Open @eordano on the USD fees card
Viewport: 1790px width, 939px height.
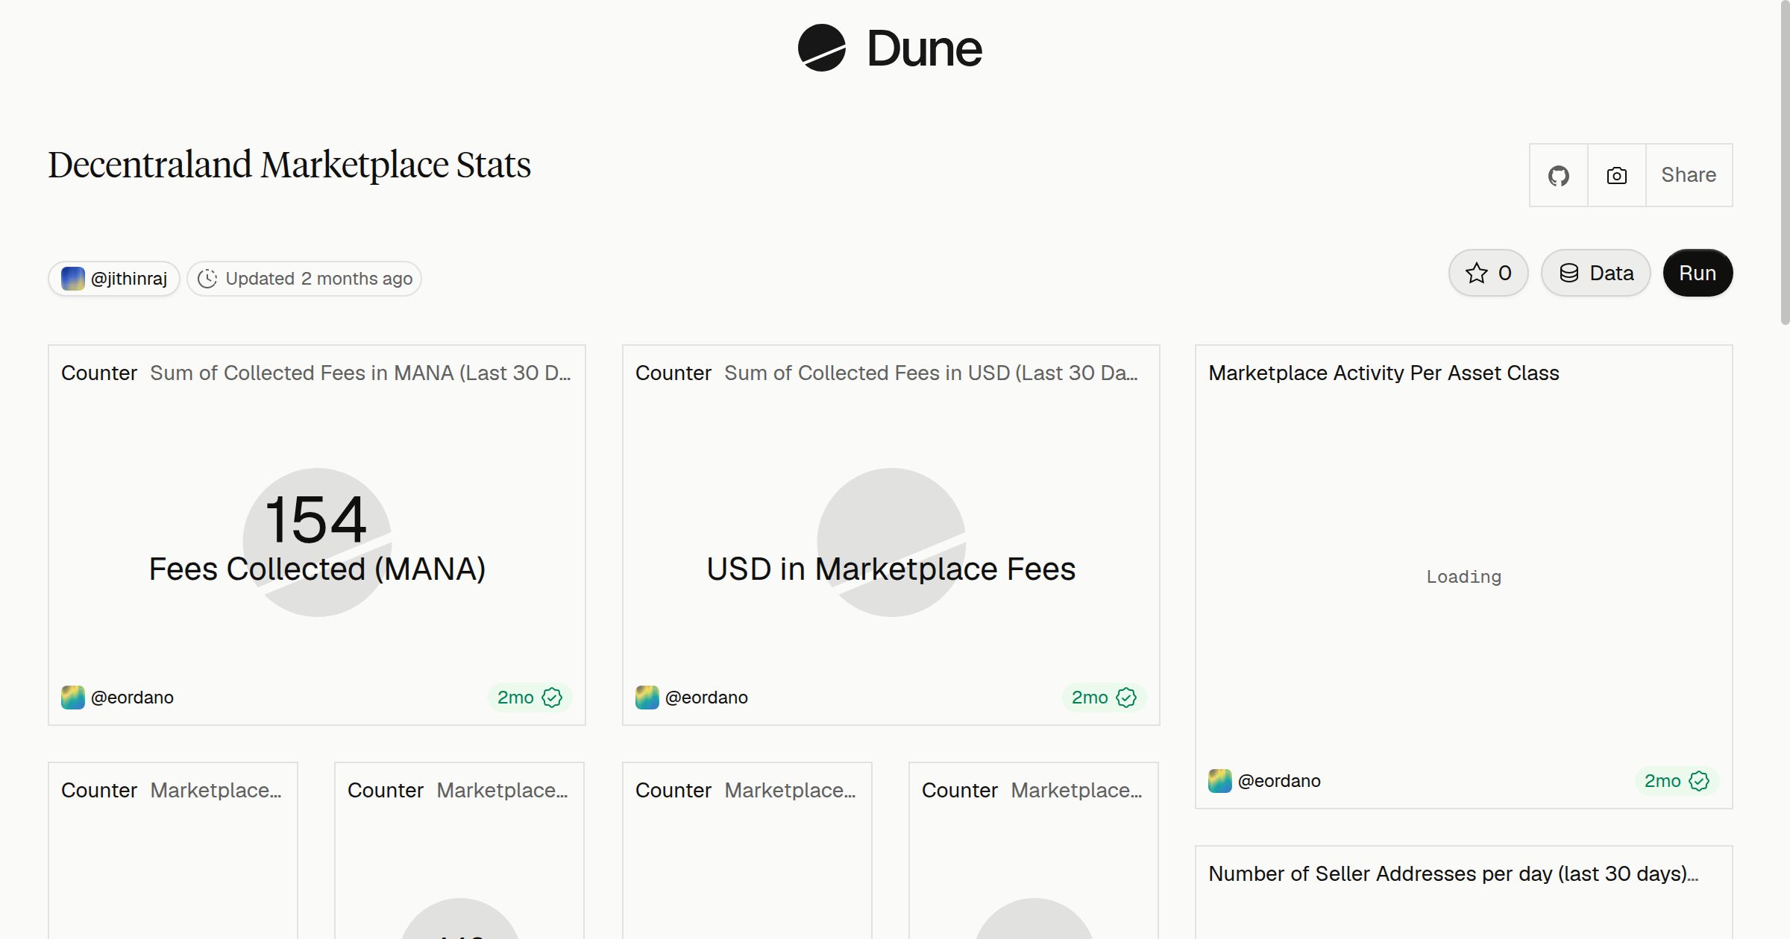(x=706, y=698)
